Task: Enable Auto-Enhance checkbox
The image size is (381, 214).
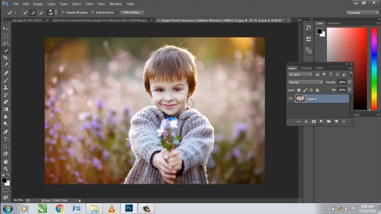Action: point(93,12)
